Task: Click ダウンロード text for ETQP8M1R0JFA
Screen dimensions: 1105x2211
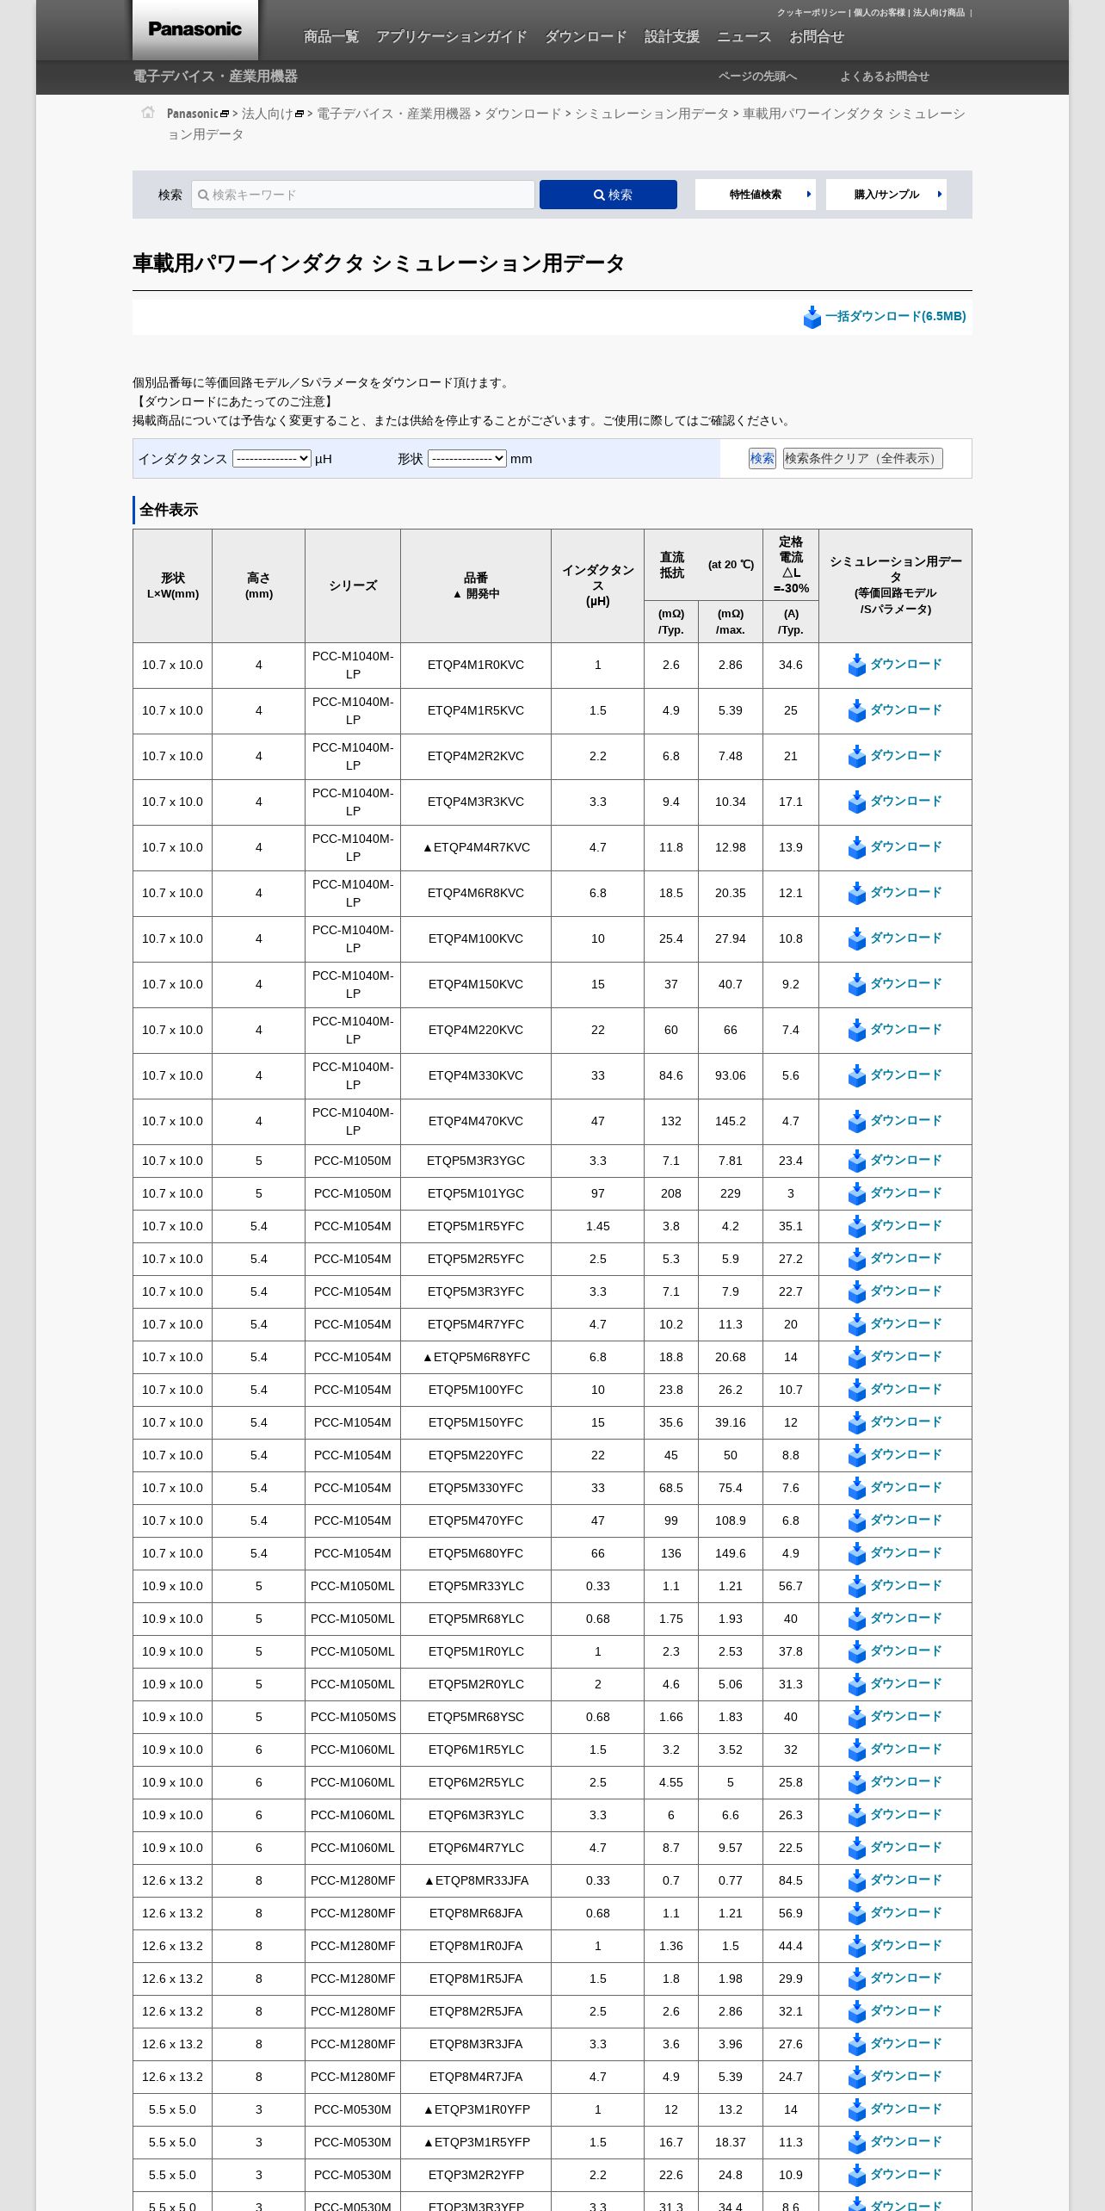Action: (x=905, y=1946)
